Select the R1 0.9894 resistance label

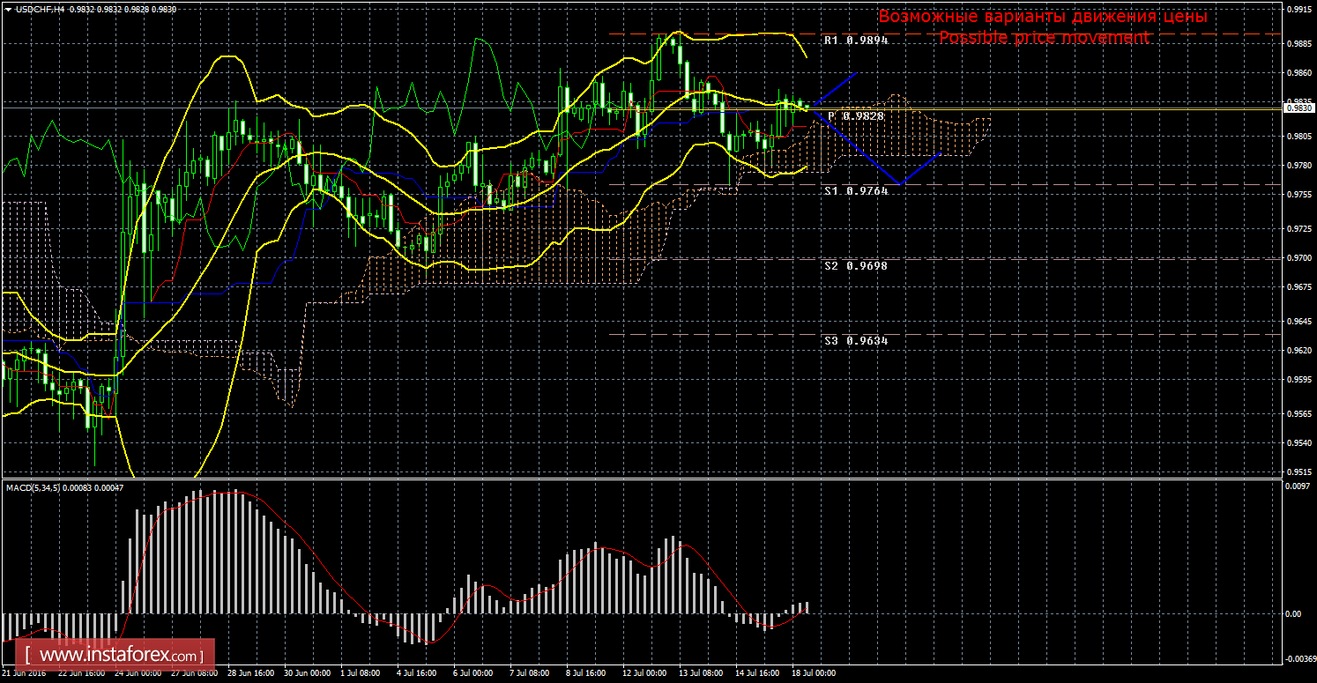(x=856, y=41)
